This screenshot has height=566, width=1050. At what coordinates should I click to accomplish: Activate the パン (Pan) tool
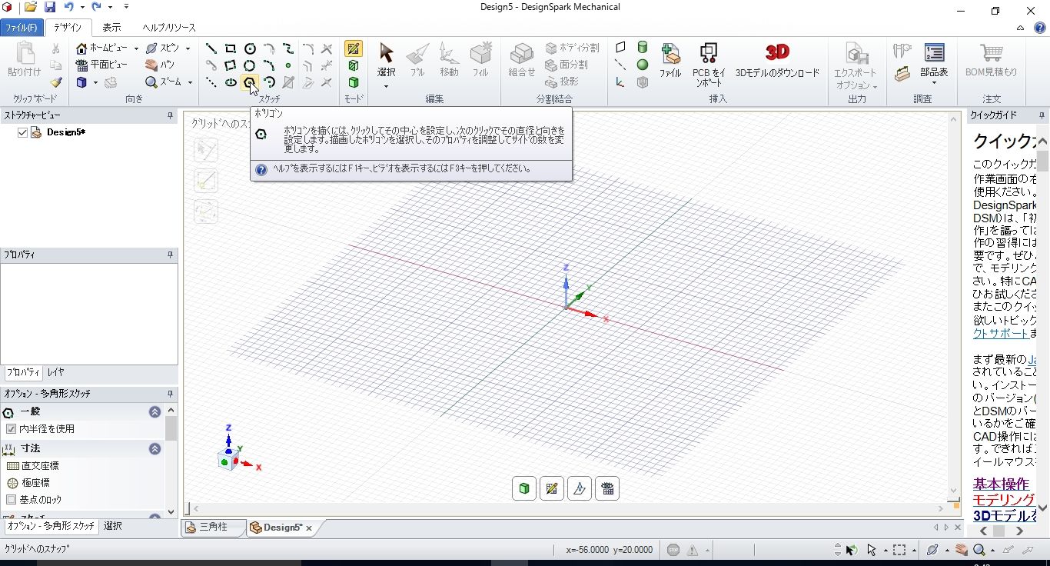point(160,65)
